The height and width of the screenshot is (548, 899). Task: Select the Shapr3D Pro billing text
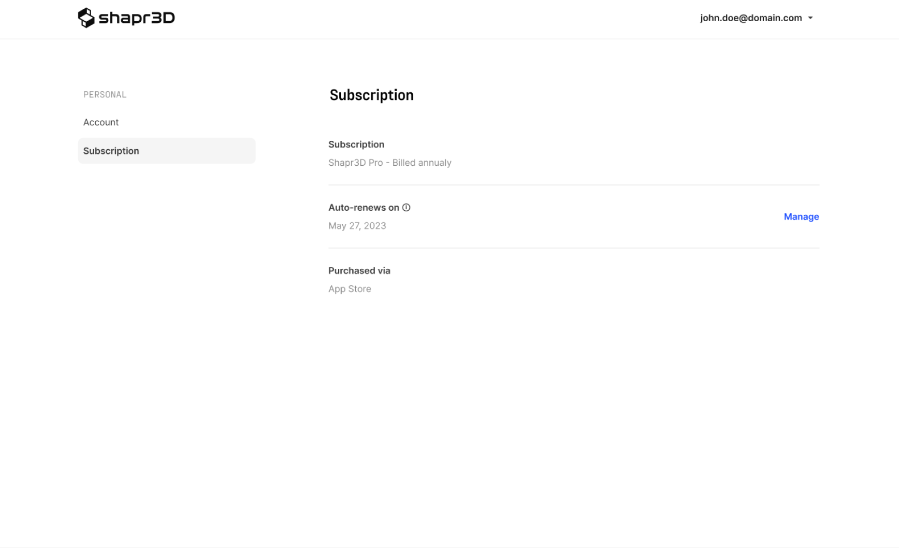coord(389,162)
